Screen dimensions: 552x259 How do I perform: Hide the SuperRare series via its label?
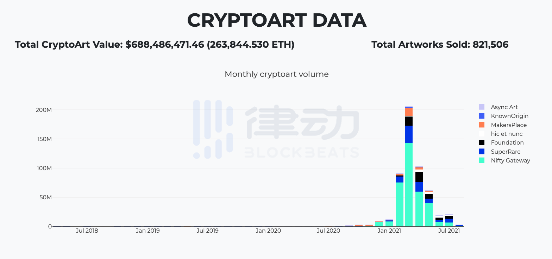point(506,152)
